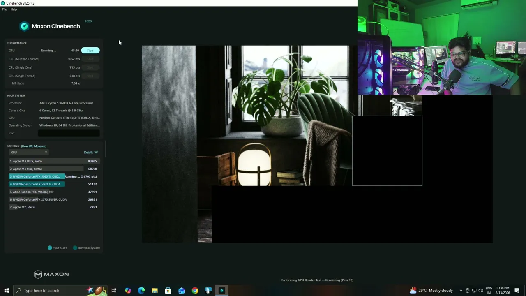Select the Apple M3 Ultra ranking row
526x296 pixels.
click(x=53, y=161)
